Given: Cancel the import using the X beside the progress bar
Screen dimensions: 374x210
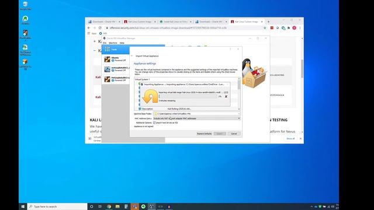Looking at the screenshot, I should 226,96.
